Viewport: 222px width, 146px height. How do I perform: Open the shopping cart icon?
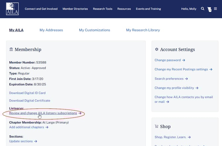click(209, 9)
